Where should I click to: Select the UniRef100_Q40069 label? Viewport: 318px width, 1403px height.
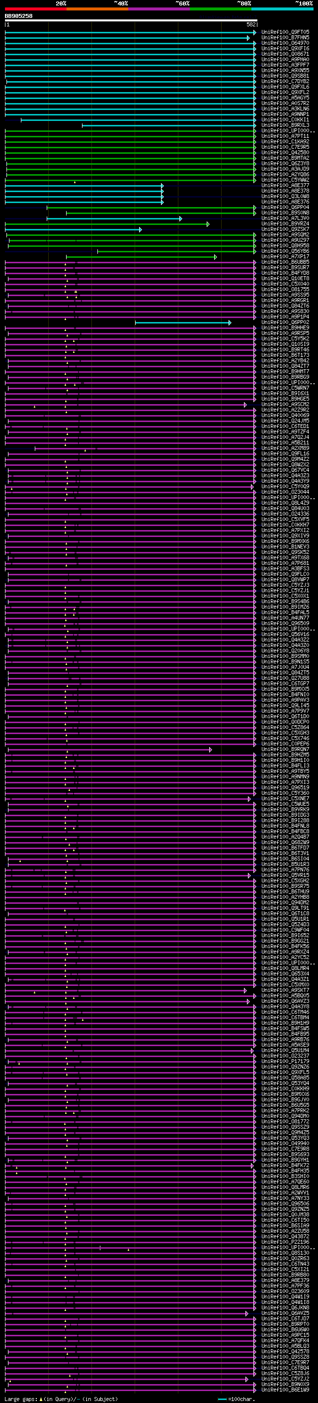coord(285,415)
